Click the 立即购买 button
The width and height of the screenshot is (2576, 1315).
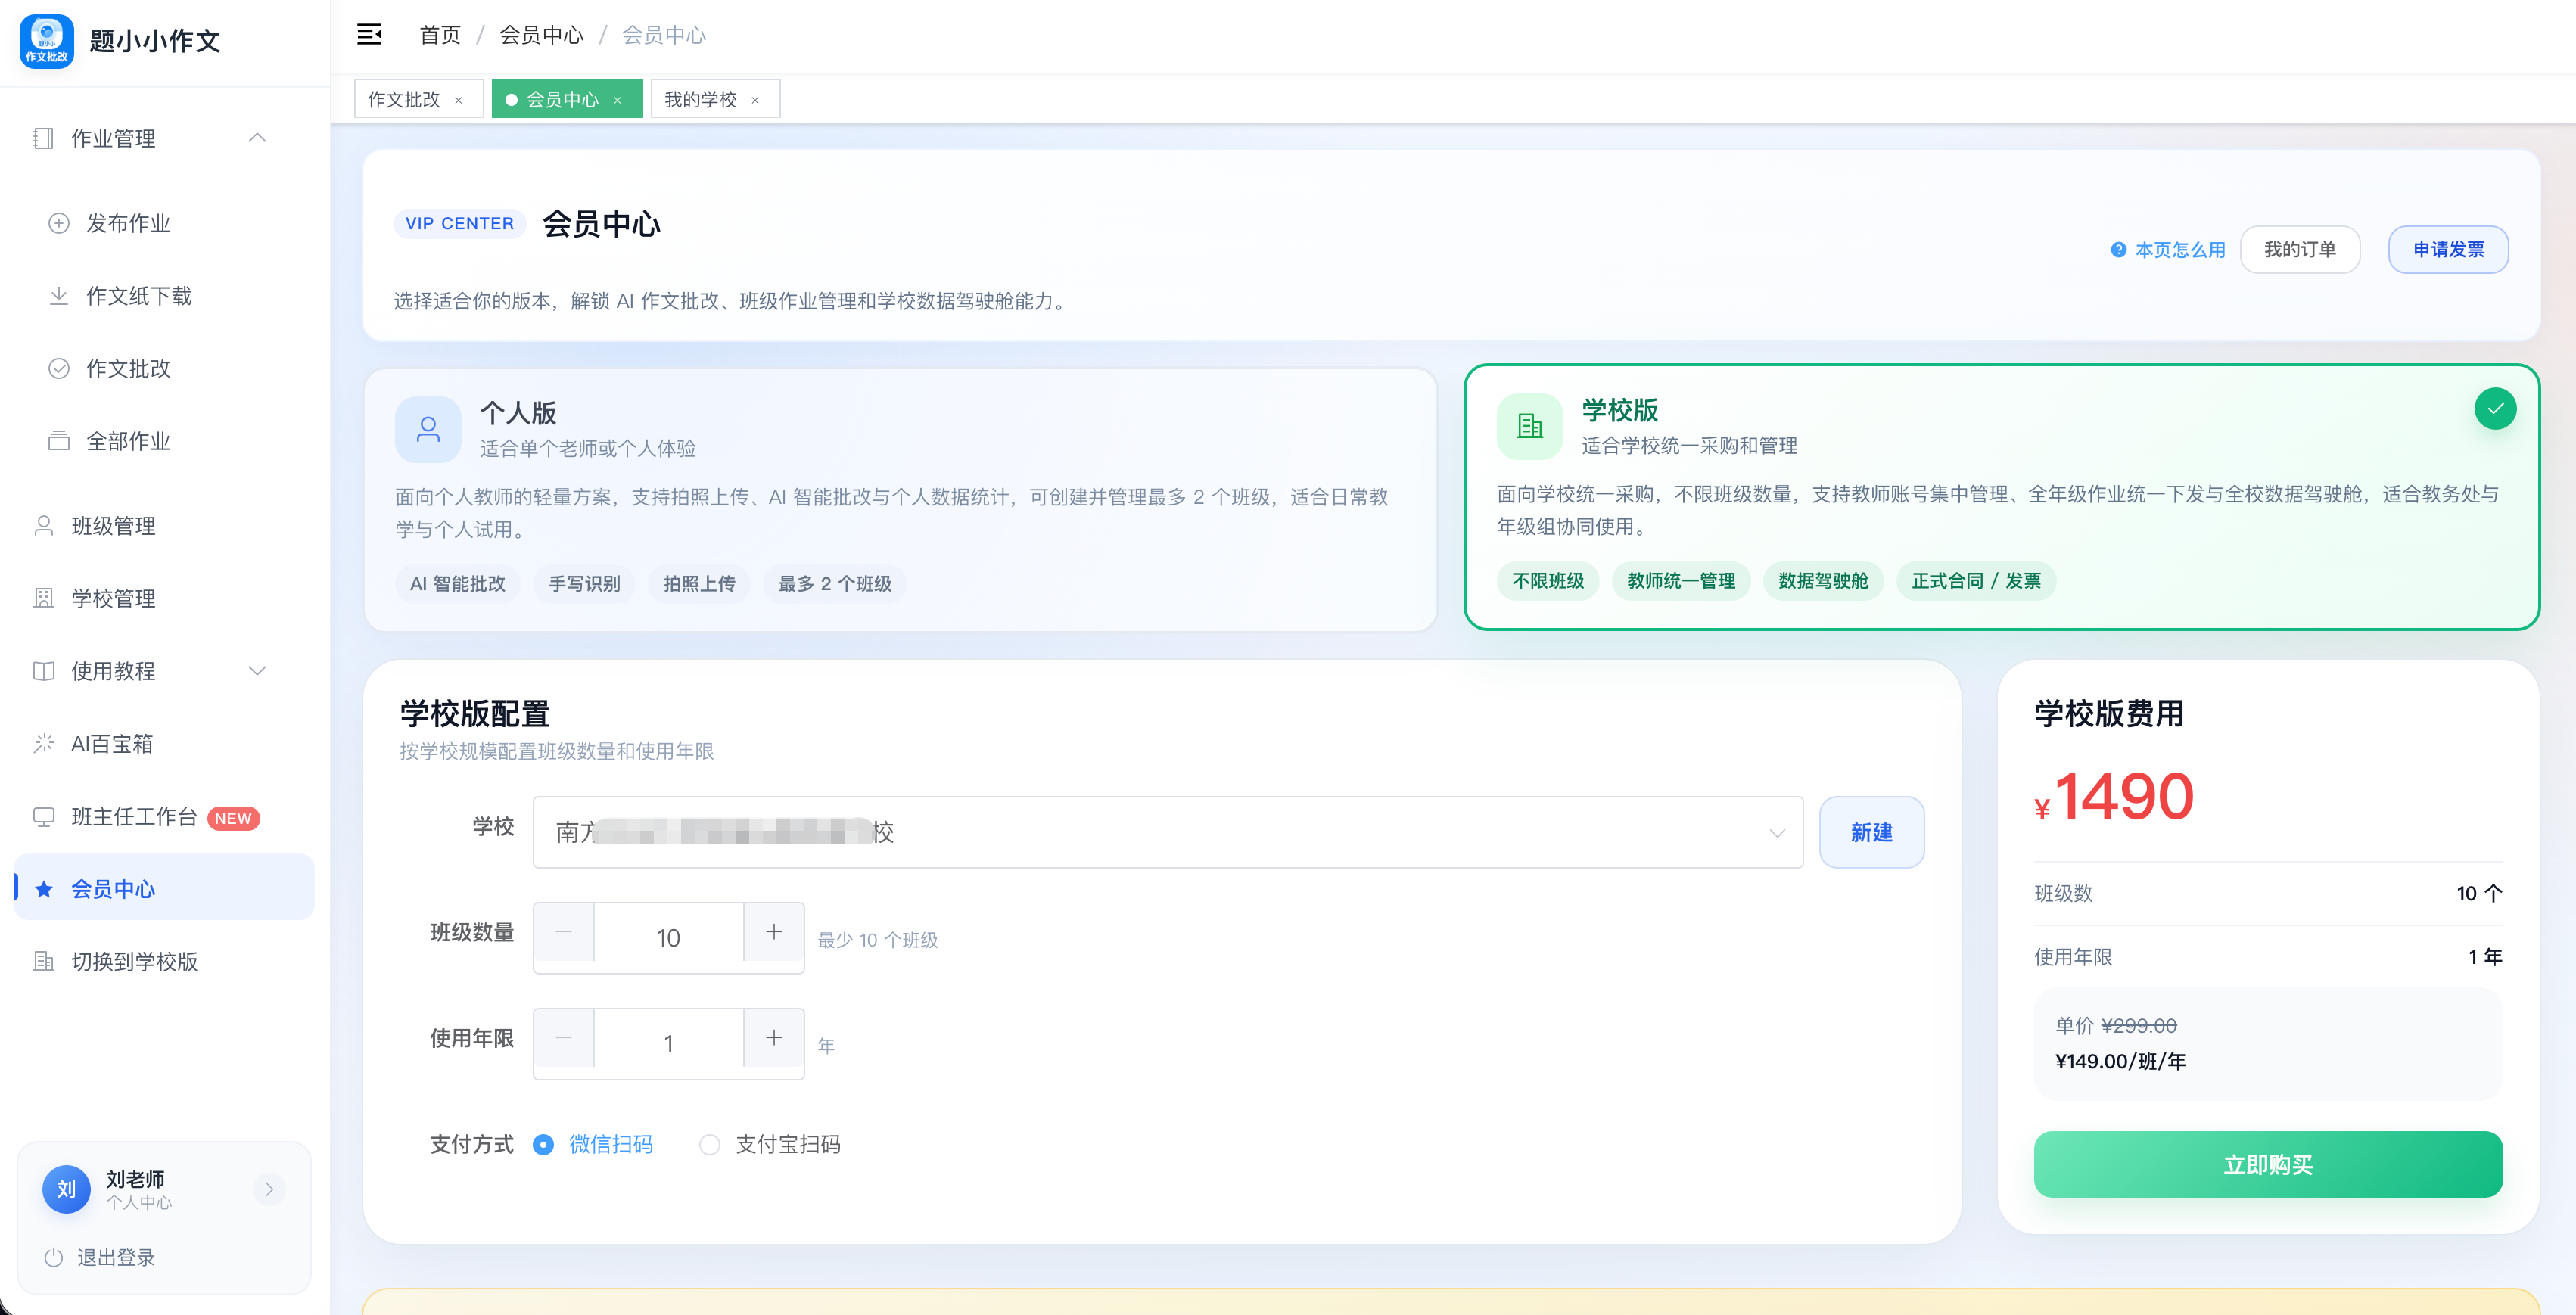coord(2268,1164)
